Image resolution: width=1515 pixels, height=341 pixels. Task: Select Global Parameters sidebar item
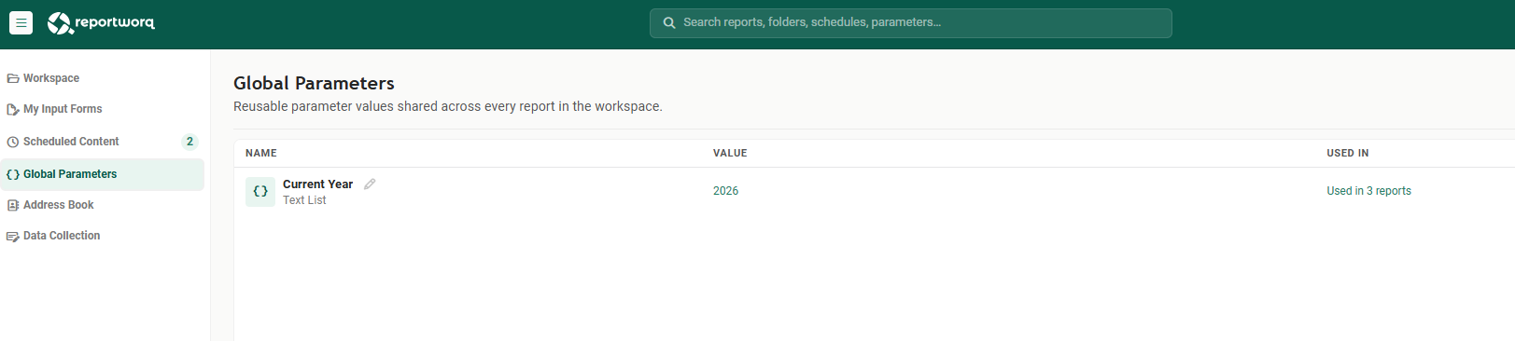click(x=102, y=174)
